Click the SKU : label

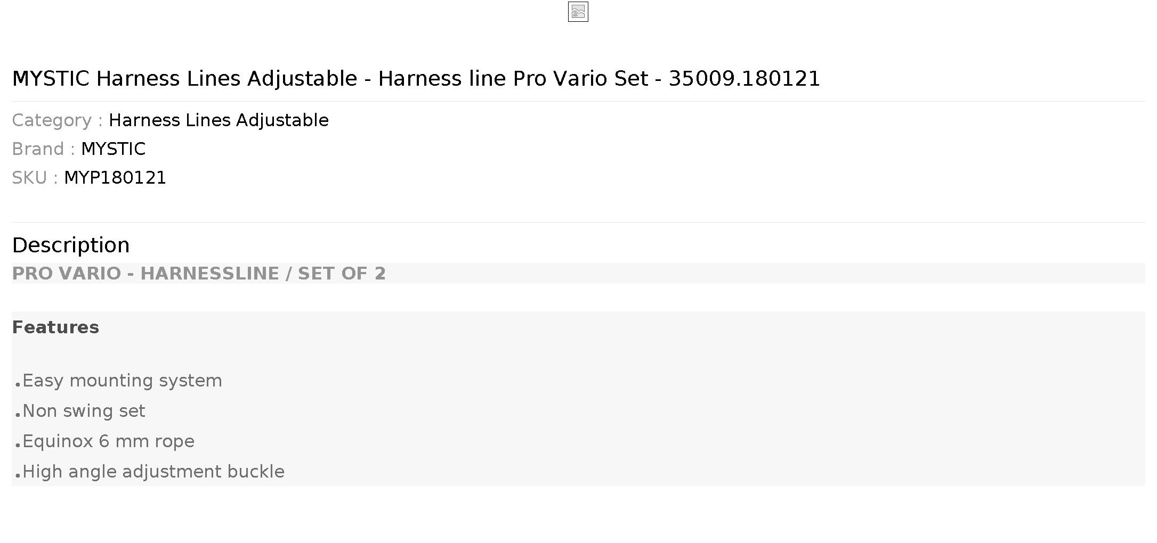(x=35, y=178)
